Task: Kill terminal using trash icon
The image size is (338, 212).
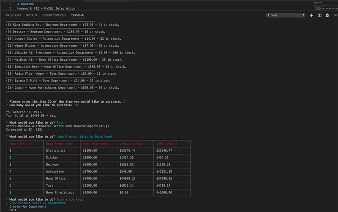Action: pyautogui.click(x=327, y=15)
